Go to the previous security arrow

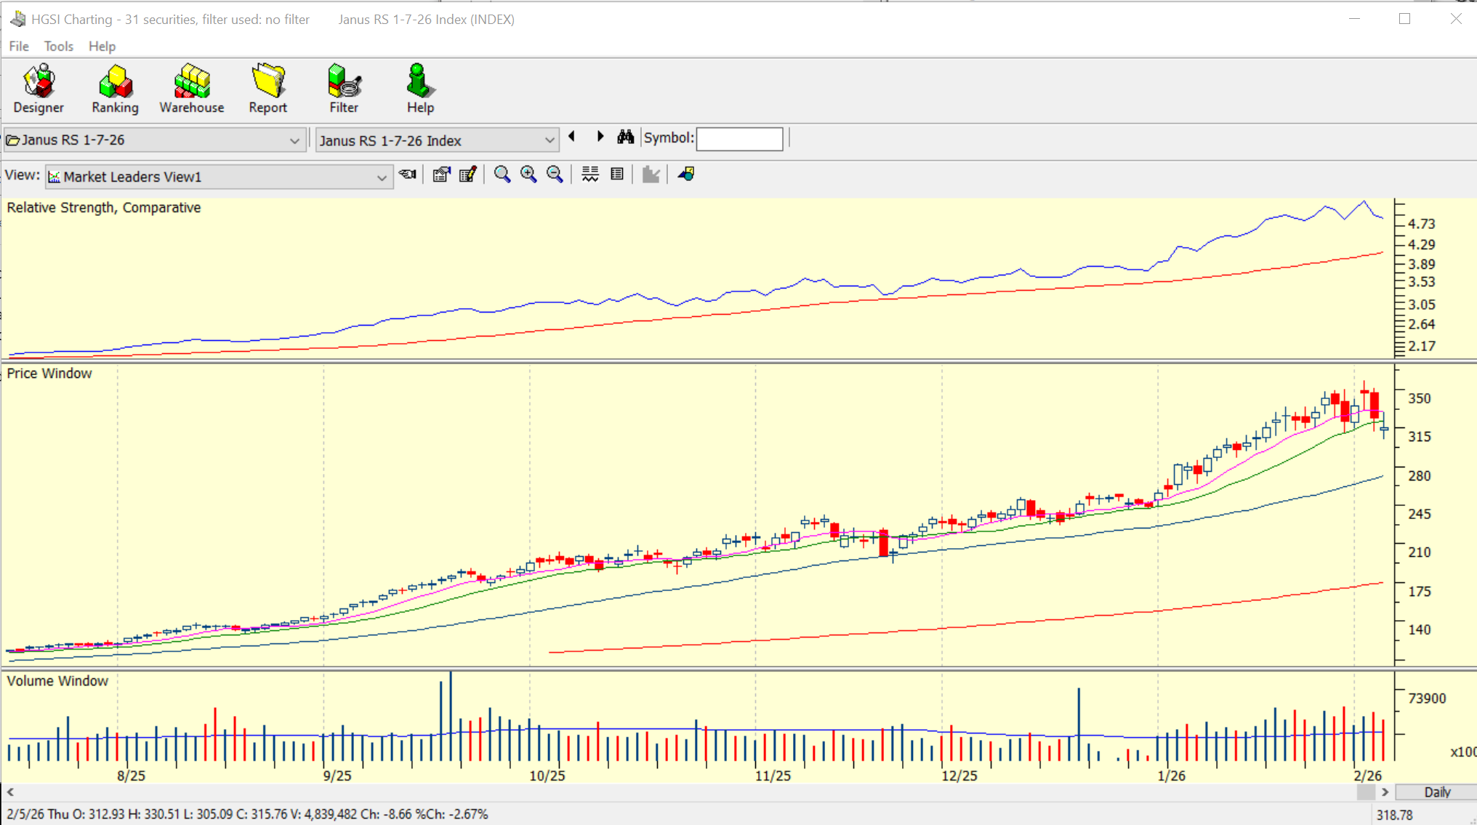(572, 137)
